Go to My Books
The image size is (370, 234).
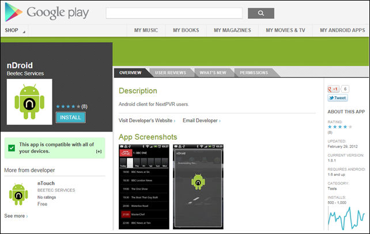pyautogui.click(x=186, y=31)
